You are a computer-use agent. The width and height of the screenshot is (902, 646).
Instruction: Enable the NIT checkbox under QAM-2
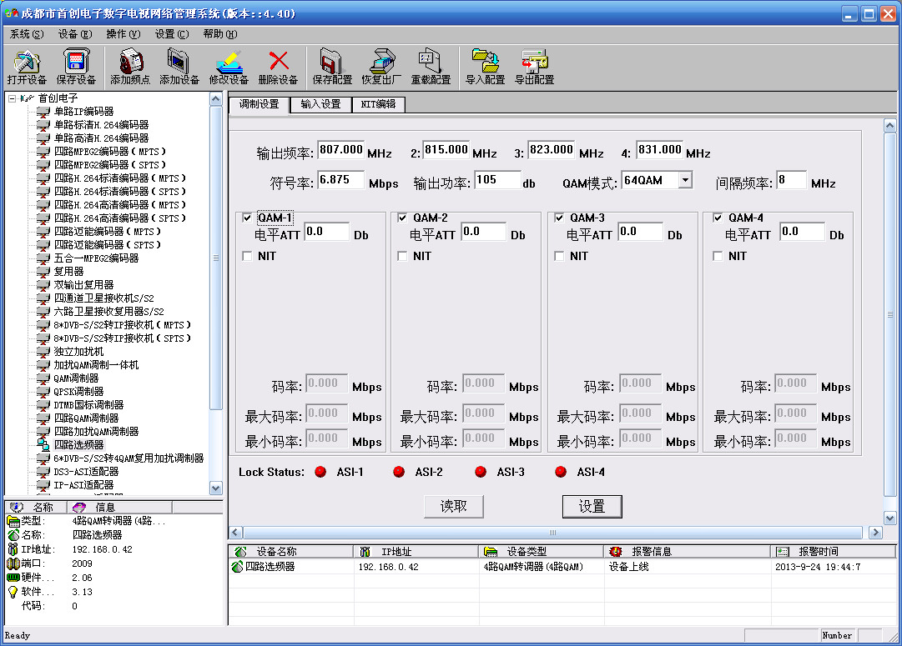403,257
